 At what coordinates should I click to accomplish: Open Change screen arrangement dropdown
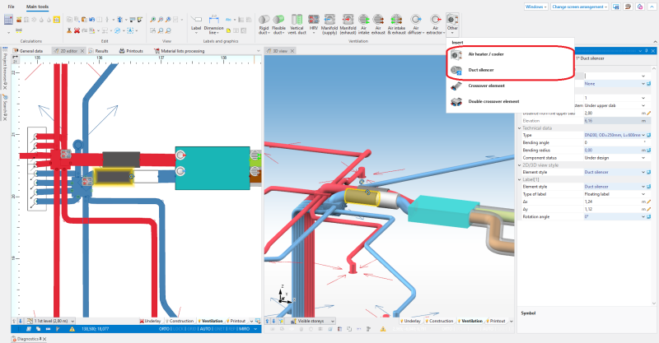click(x=580, y=7)
